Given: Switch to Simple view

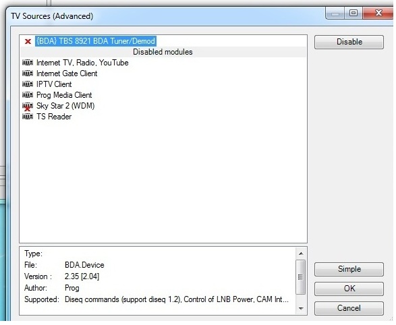Looking at the screenshot, I should click(x=349, y=269).
